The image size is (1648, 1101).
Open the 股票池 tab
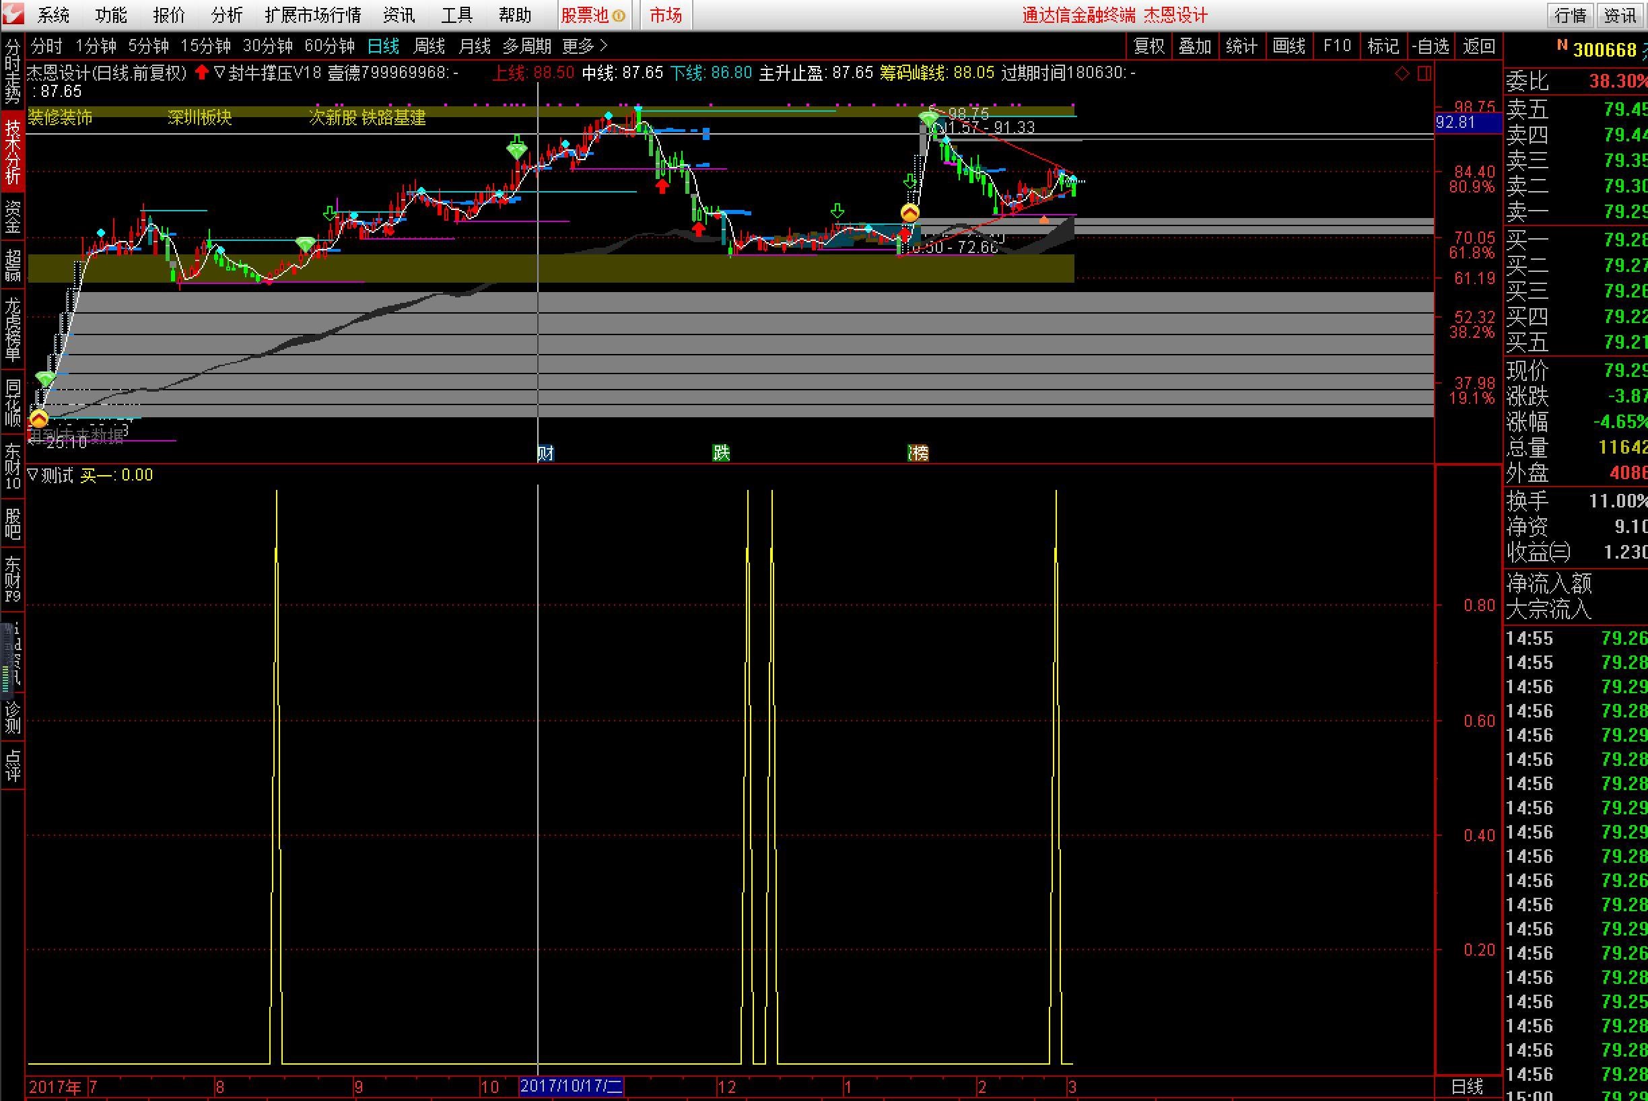tap(594, 15)
